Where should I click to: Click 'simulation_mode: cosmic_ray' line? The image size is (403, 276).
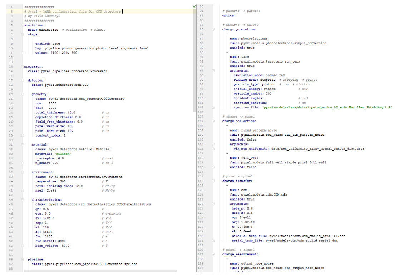pyautogui.click(x=259, y=75)
